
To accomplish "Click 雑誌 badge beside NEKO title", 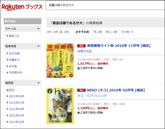I will click(x=81, y=90).
